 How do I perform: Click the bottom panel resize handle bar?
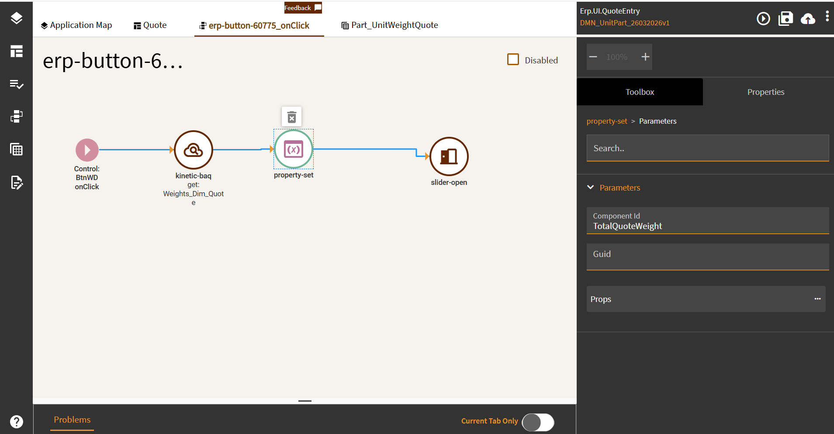click(305, 401)
